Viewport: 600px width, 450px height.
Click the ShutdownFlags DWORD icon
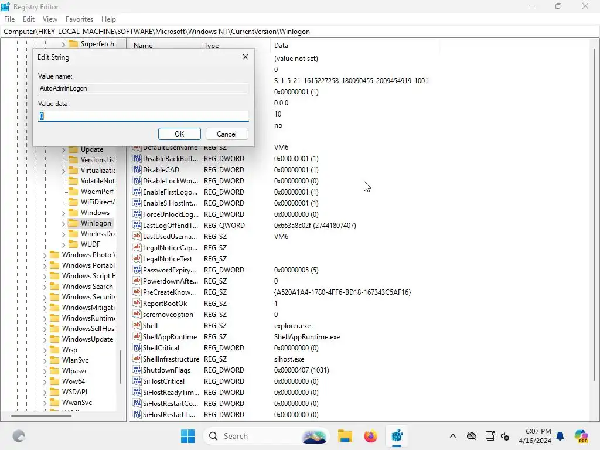click(137, 370)
